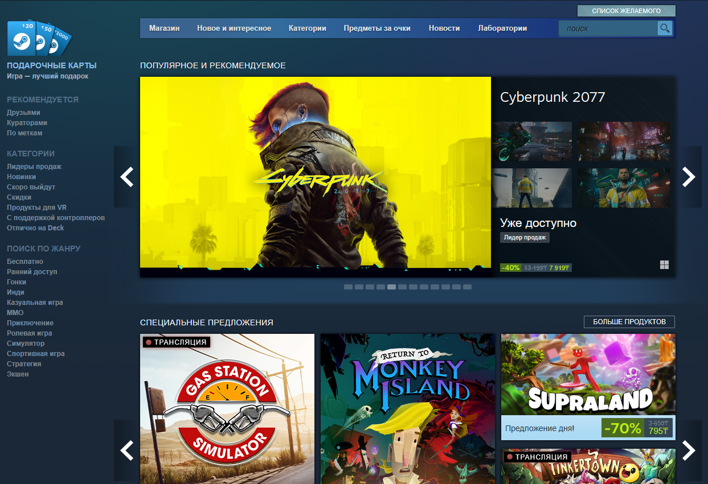
Task: Browse the Стратегия genre
Action: [24, 364]
